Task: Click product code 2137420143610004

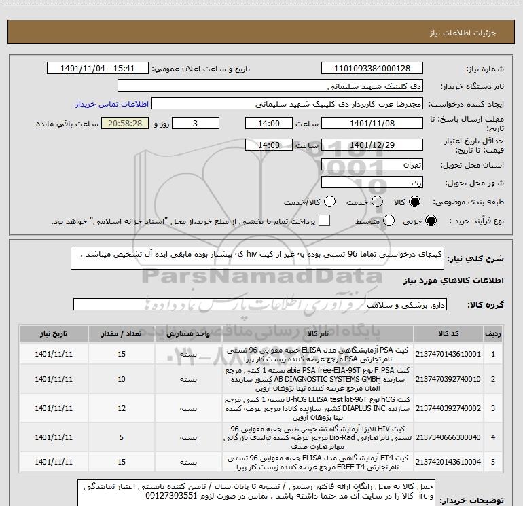Action: point(448,462)
